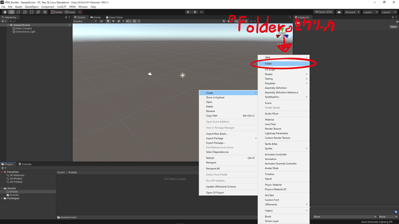
Task: Choose Material in Create submenu
Action: (x=284, y=119)
